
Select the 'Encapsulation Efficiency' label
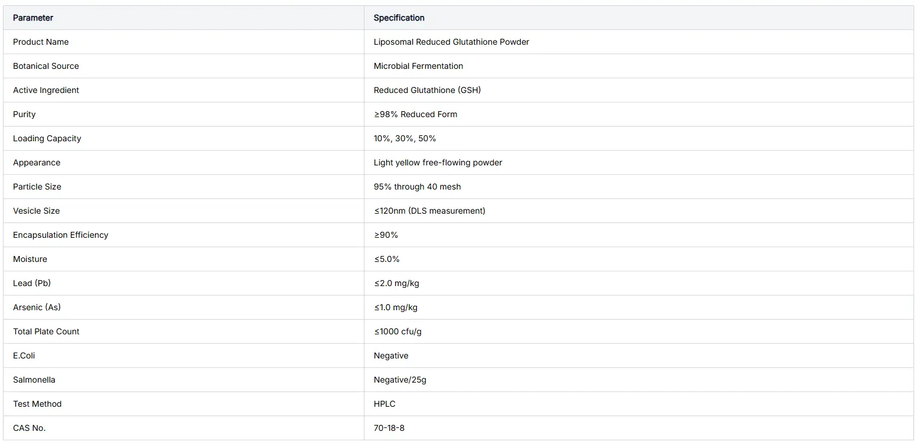(x=61, y=235)
